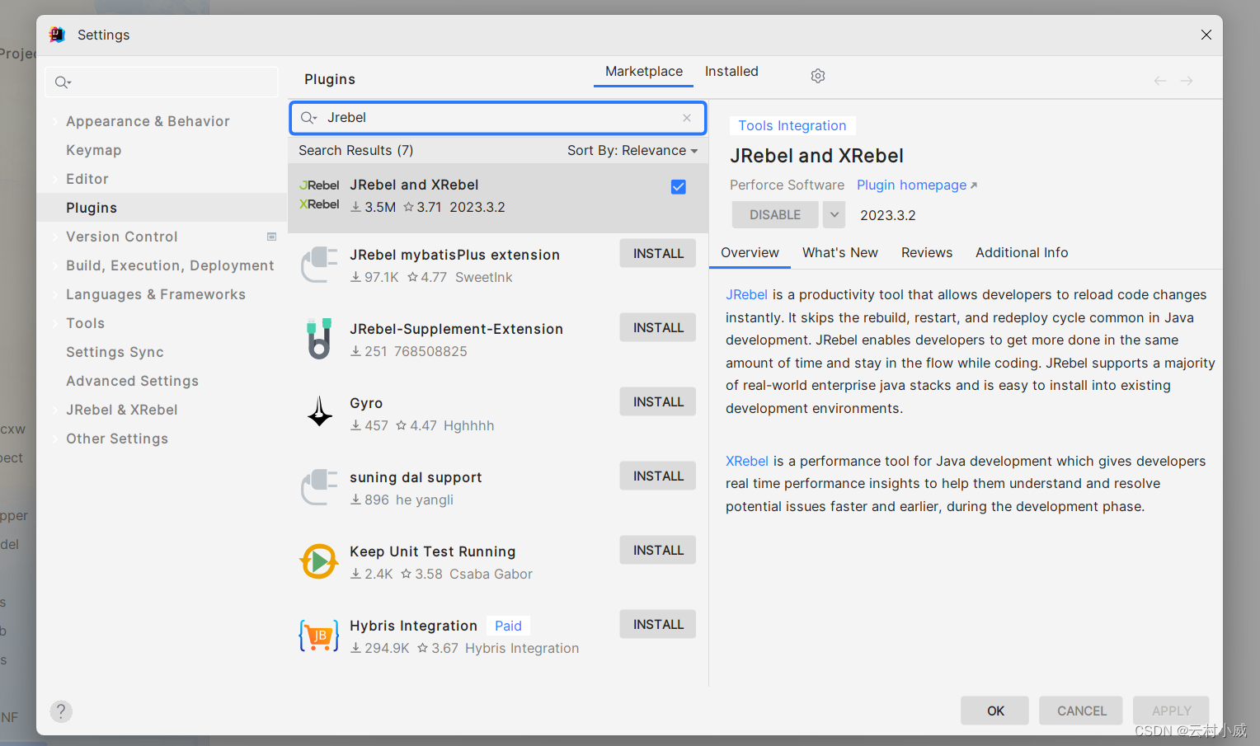Image resolution: width=1260 pixels, height=746 pixels.
Task: Click the APPLY button
Action: (x=1171, y=711)
